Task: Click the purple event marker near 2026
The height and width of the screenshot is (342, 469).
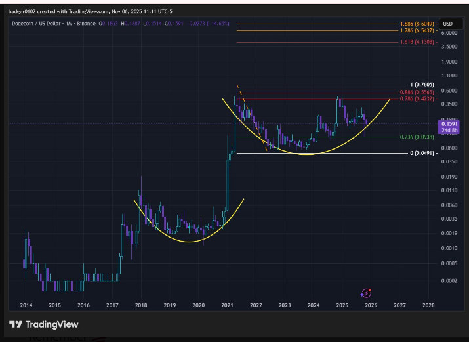Action: [366, 293]
